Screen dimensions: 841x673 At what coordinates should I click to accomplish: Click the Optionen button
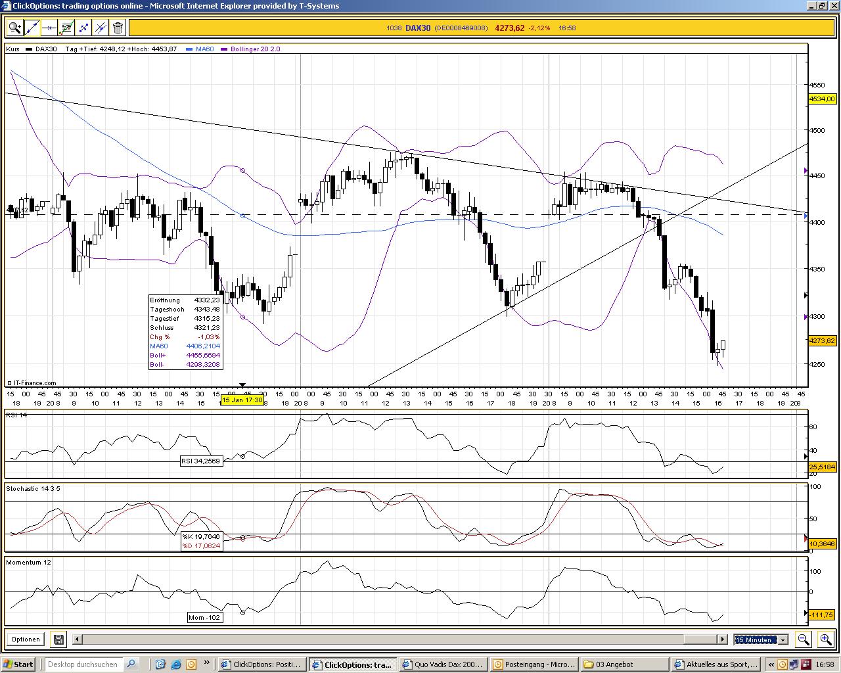[x=25, y=639]
